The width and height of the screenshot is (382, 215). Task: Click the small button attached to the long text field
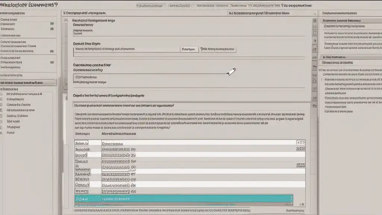click(188, 49)
